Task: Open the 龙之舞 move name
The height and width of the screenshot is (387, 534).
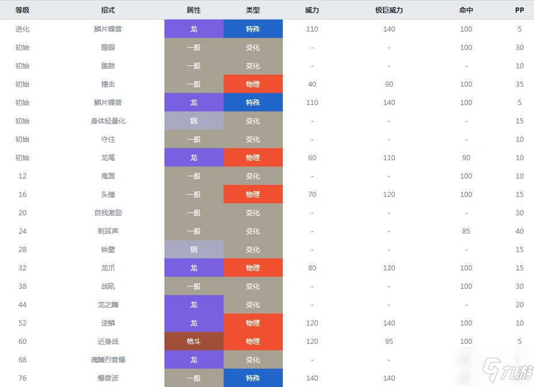Action: [x=107, y=304]
